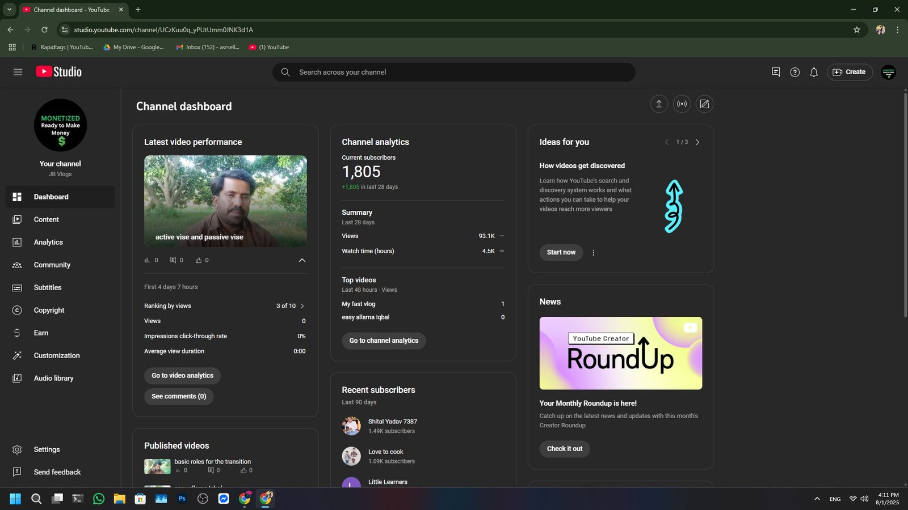Reload the page with the browser refresh icon
The height and width of the screenshot is (510, 908).
coord(44,29)
